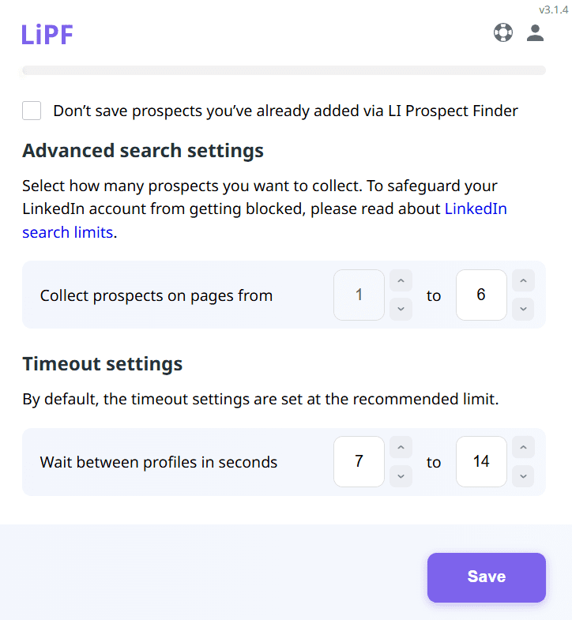Increase the ending page number
Image resolution: width=572 pixels, height=620 pixels.
(x=523, y=280)
